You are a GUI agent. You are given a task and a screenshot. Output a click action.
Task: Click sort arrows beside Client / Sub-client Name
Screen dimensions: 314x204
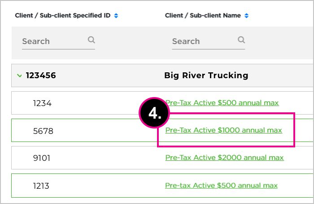246,16
